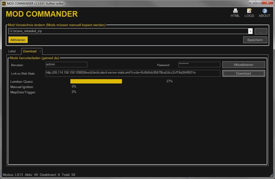Switch to the Lokal tab
This screenshot has height=179, width=275.
(12, 51)
